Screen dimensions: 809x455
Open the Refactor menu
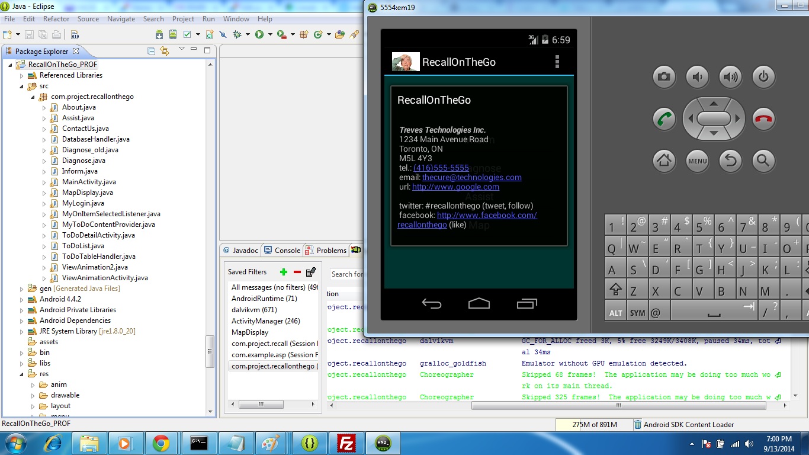[56, 19]
